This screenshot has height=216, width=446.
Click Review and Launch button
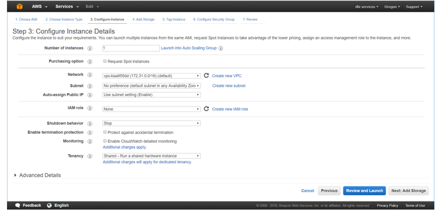pyautogui.click(x=364, y=191)
